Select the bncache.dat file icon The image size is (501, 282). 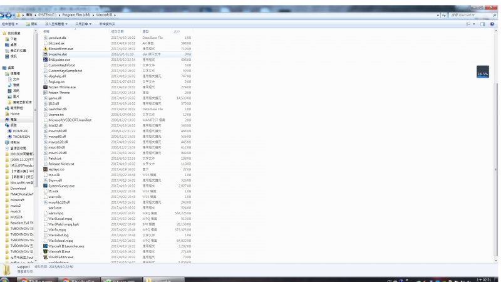pos(45,54)
